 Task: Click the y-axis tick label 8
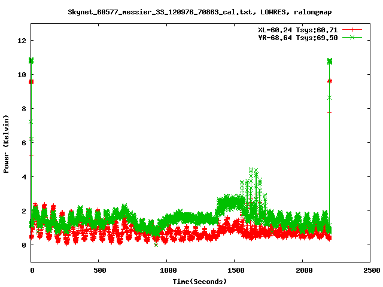pos(24,109)
